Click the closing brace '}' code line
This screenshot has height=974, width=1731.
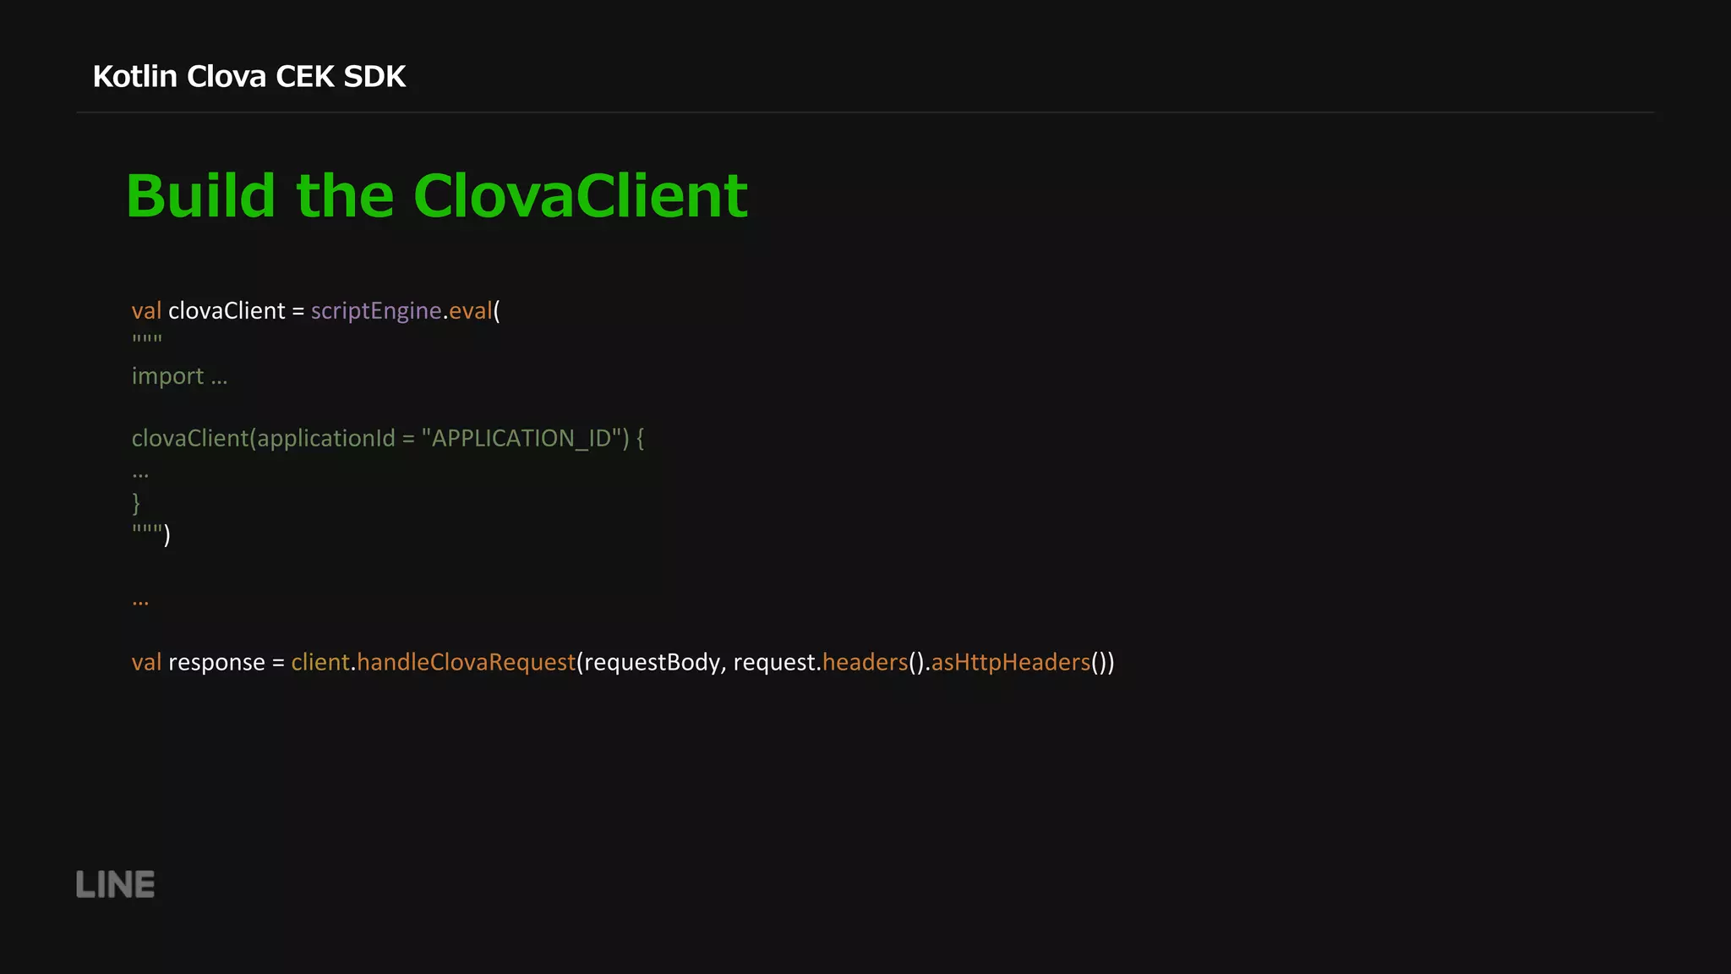(x=136, y=503)
